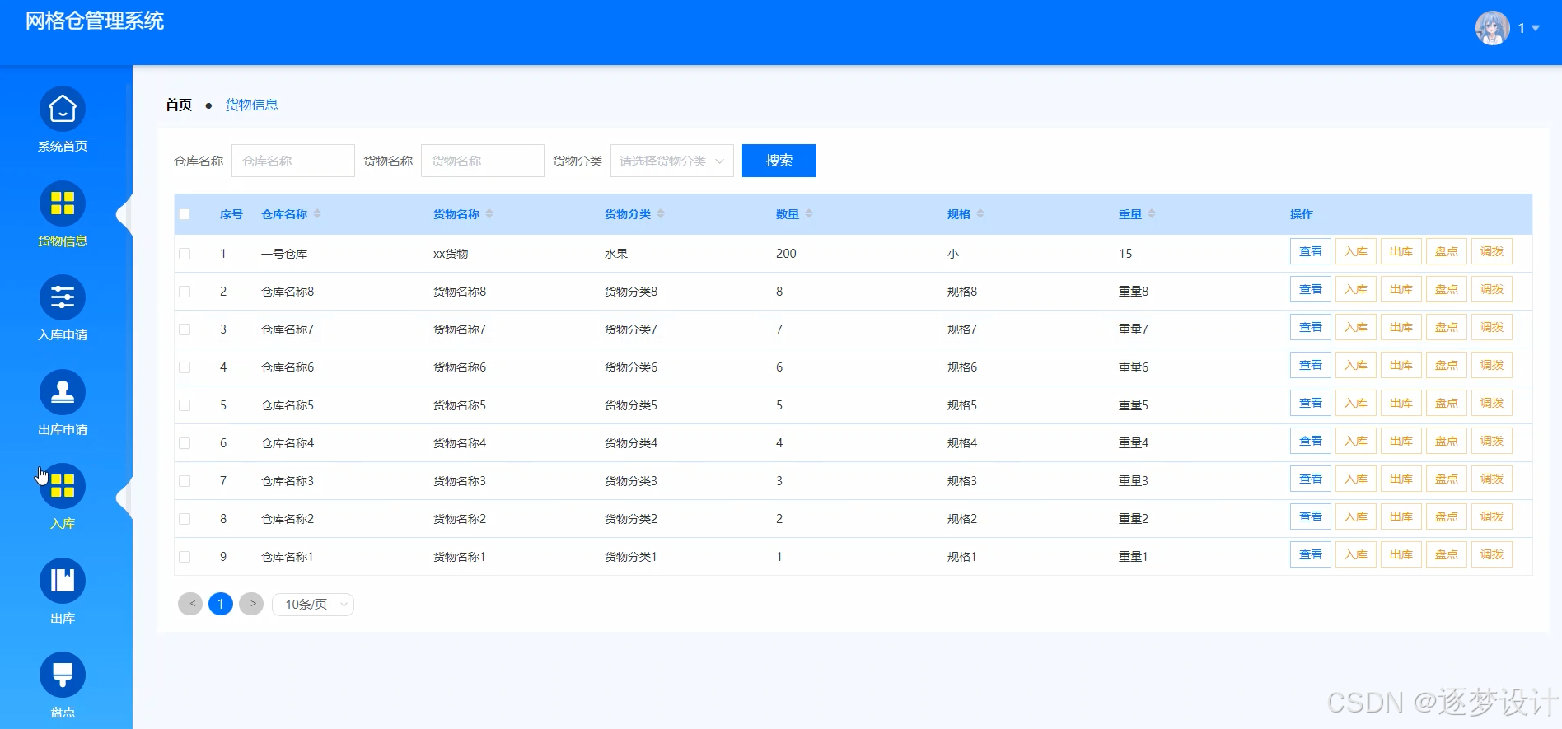Image resolution: width=1562 pixels, height=729 pixels.
Task: Click the quantity cell 200
Action: click(x=786, y=254)
